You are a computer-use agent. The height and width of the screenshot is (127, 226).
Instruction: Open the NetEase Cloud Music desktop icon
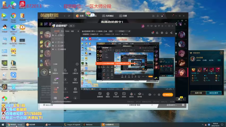(x=22, y=4)
